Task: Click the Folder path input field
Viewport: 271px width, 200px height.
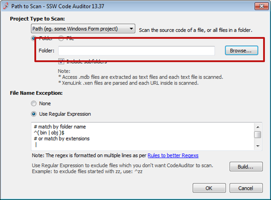Action: coord(136,51)
